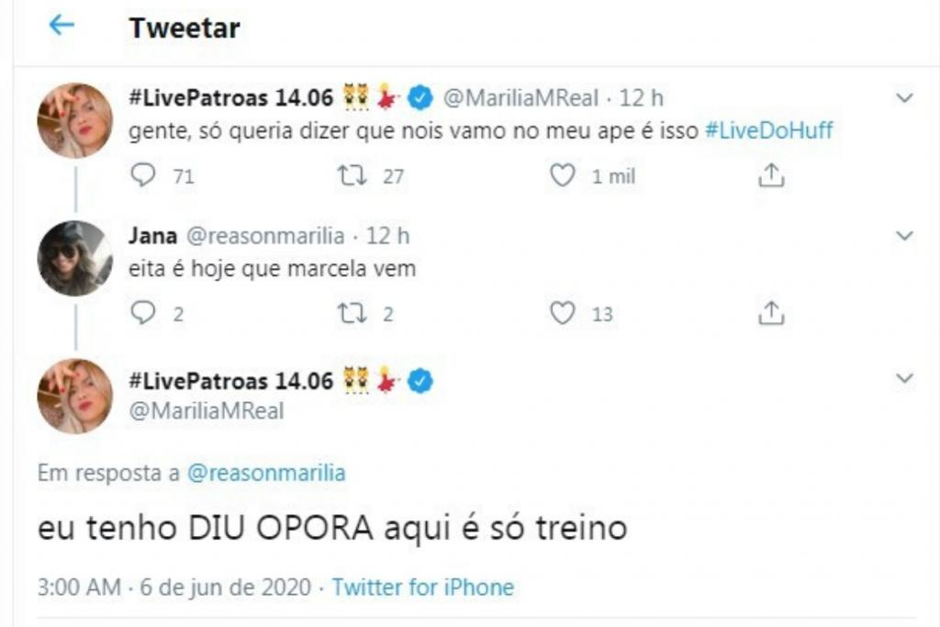This screenshot has width=940, height=627.
Task: Open the #LiveDoHuff hashtag
Action: click(x=768, y=130)
